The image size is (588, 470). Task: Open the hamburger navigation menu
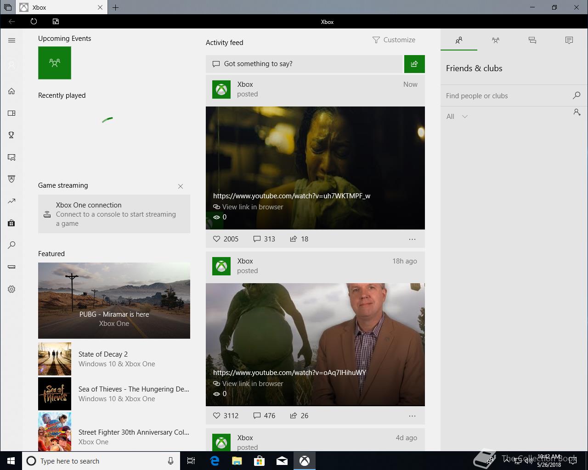click(11, 40)
